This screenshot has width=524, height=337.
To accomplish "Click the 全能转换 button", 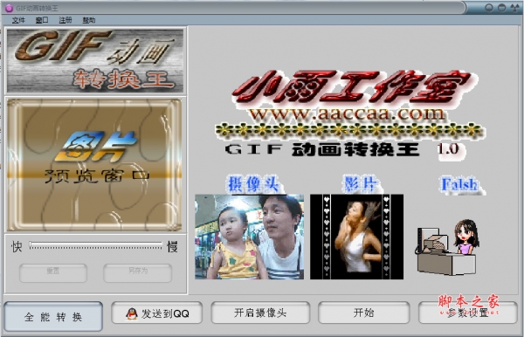I will (x=53, y=316).
